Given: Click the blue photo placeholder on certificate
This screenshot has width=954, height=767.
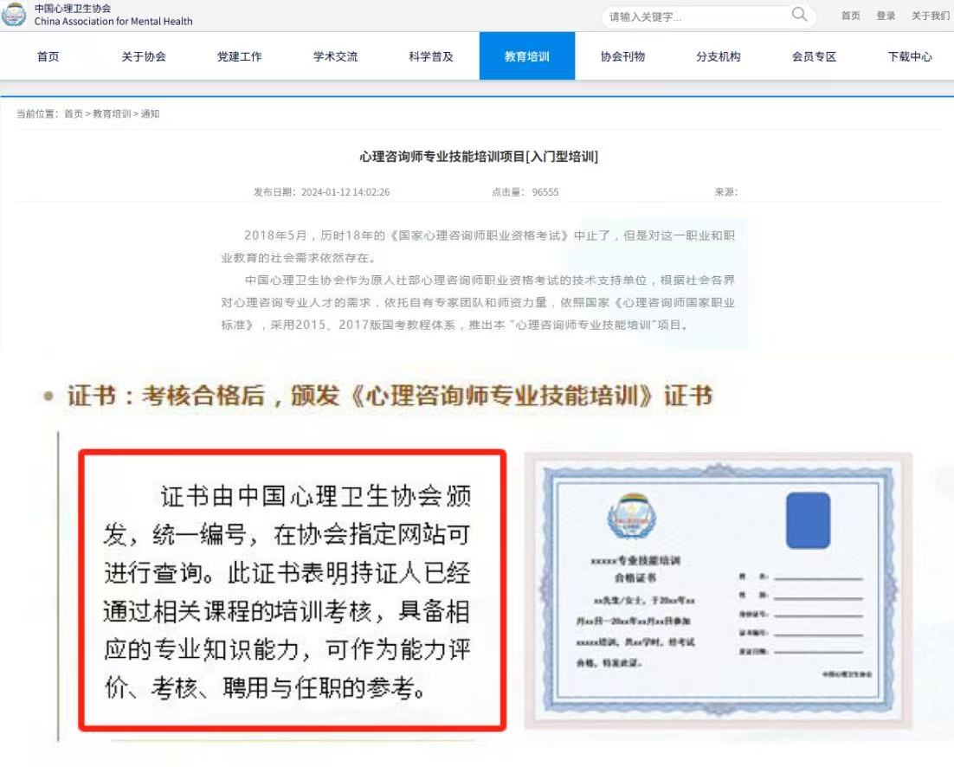Looking at the screenshot, I should coord(808,520).
